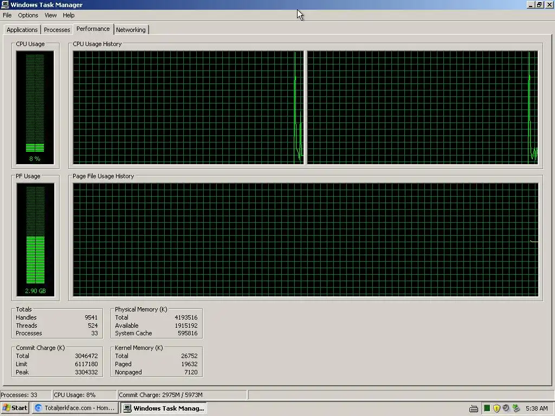
Task: Close the Task Manager window
Action: pos(549,4)
